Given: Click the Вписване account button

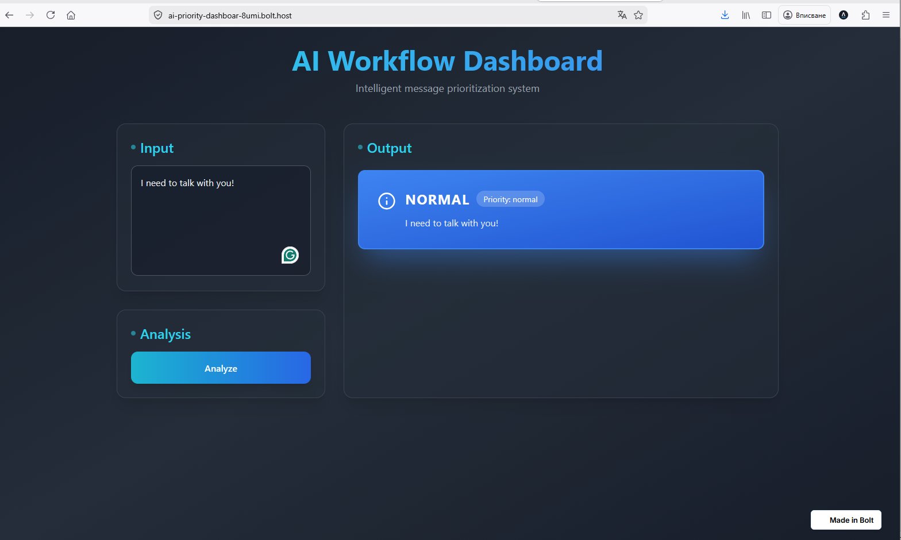Looking at the screenshot, I should [x=804, y=15].
